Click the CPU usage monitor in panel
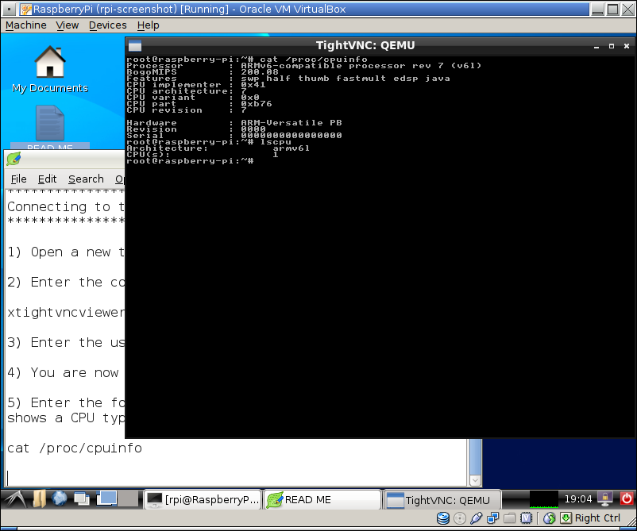This screenshot has height=531, width=637. tap(544, 499)
